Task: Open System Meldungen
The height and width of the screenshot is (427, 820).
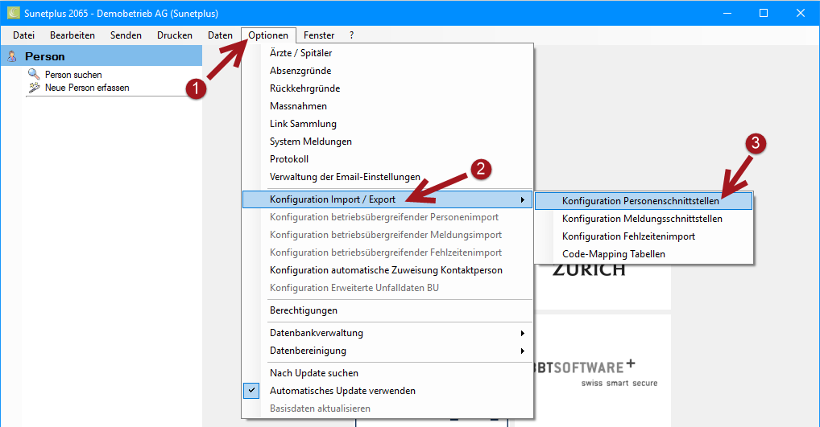Action: pos(387,142)
